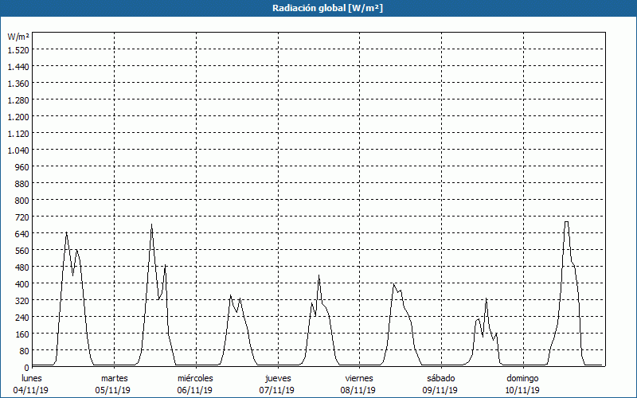Click the 800 y-axis value
Viewport: 637px width, 398px height.
coord(23,201)
